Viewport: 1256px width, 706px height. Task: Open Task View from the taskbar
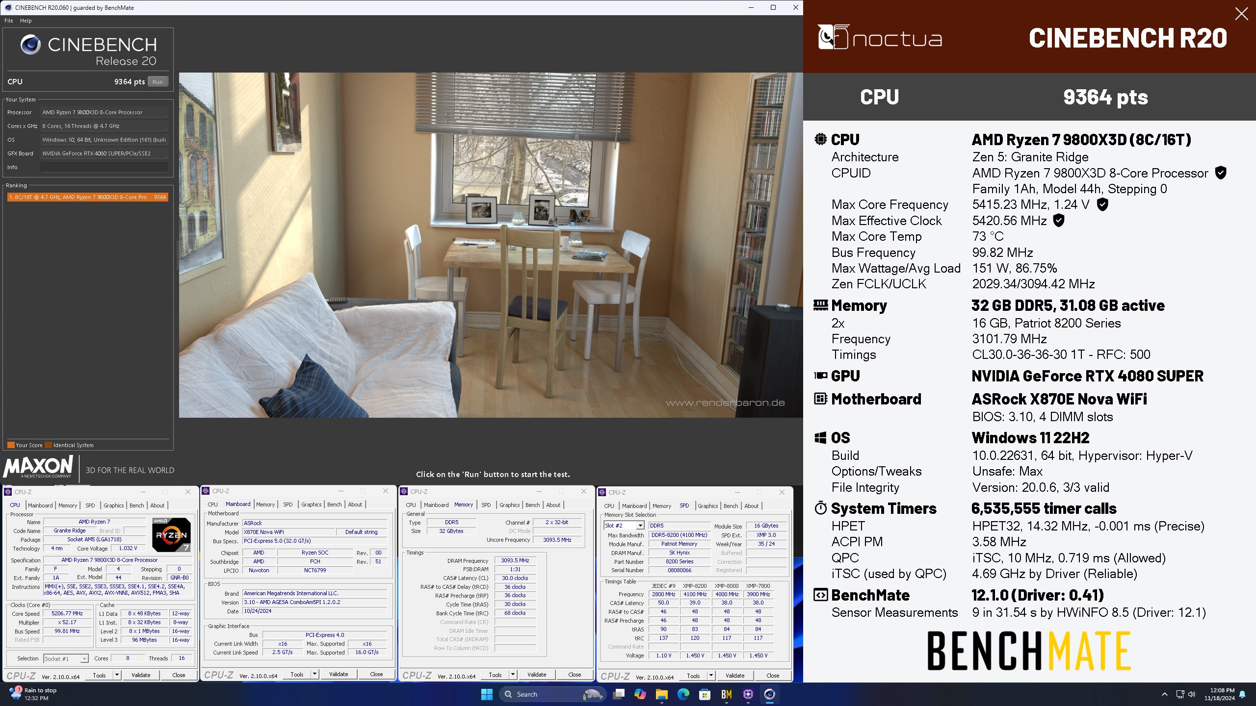pyautogui.click(x=619, y=694)
